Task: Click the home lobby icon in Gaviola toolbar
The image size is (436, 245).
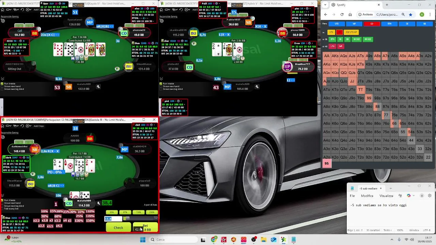Action: pyautogui.click(x=3, y=126)
